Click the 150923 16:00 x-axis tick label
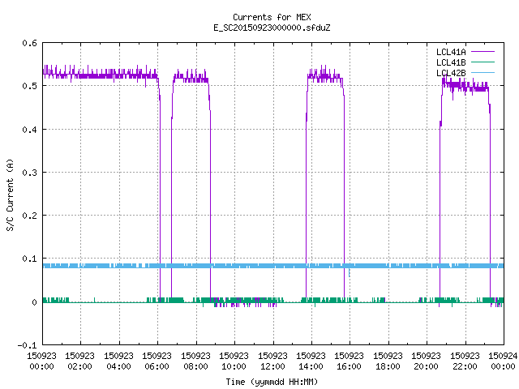This screenshot has width=519, height=389. [350, 361]
